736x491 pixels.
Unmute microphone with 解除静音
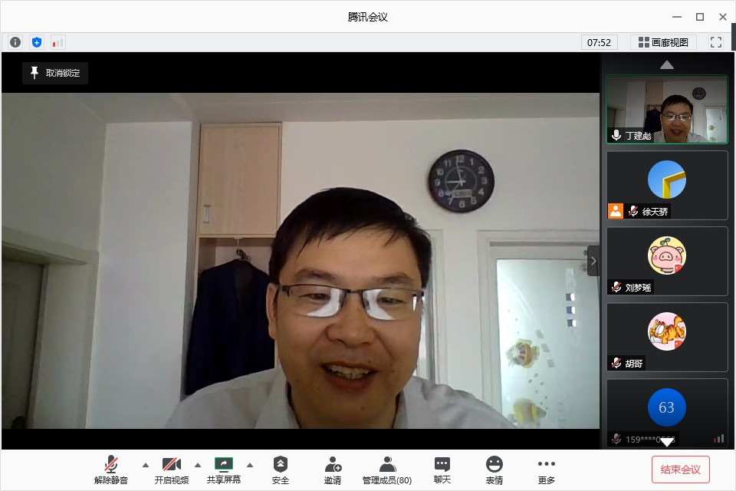tap(111, 470)
